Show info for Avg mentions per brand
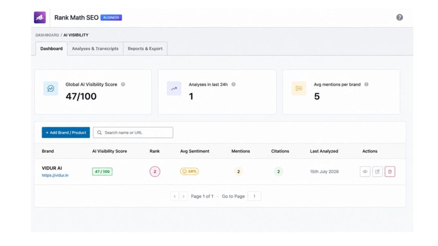438x246 pixels. [x=366, y=84]
